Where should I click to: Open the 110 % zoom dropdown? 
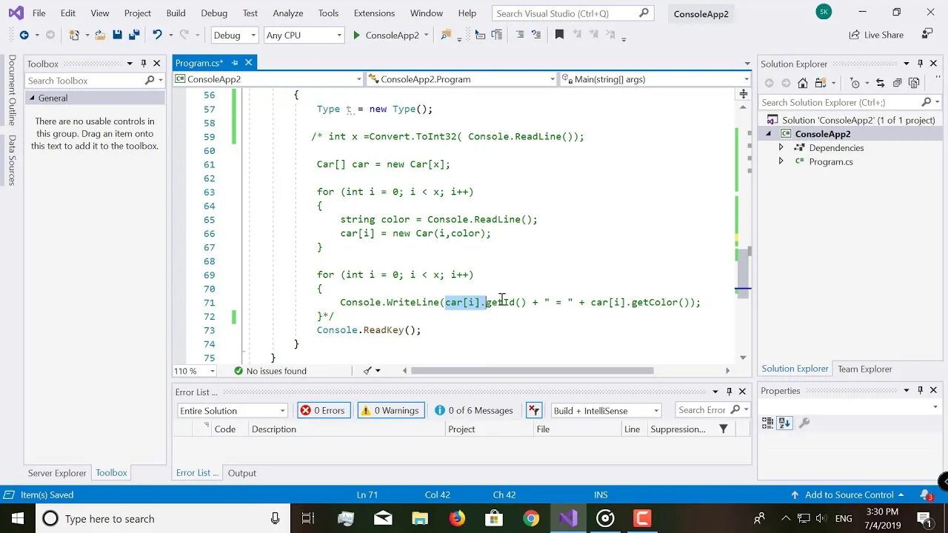(194, 371)
